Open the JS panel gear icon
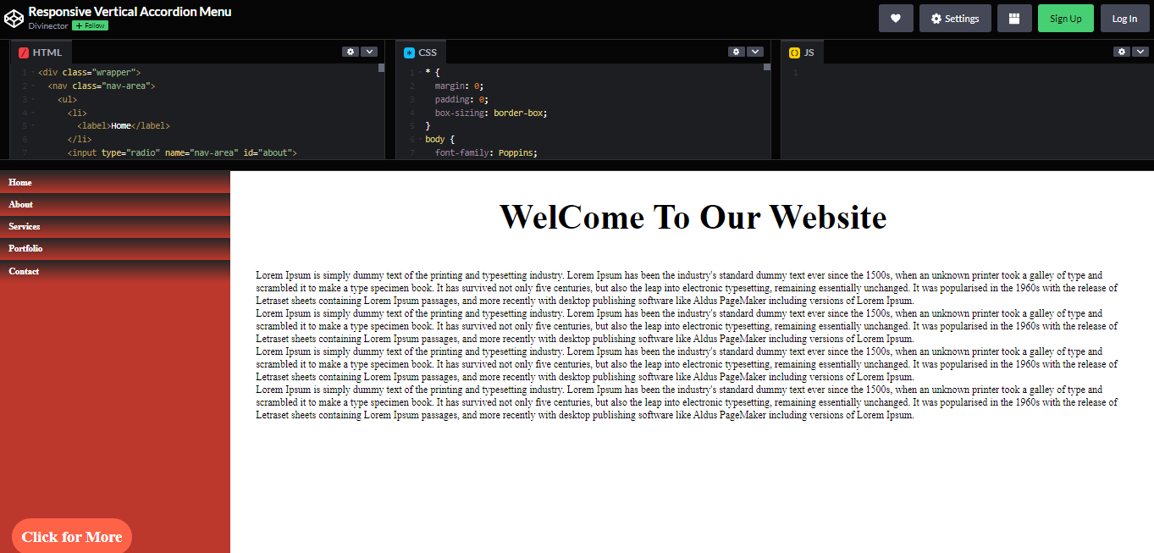 [1120, 51]
